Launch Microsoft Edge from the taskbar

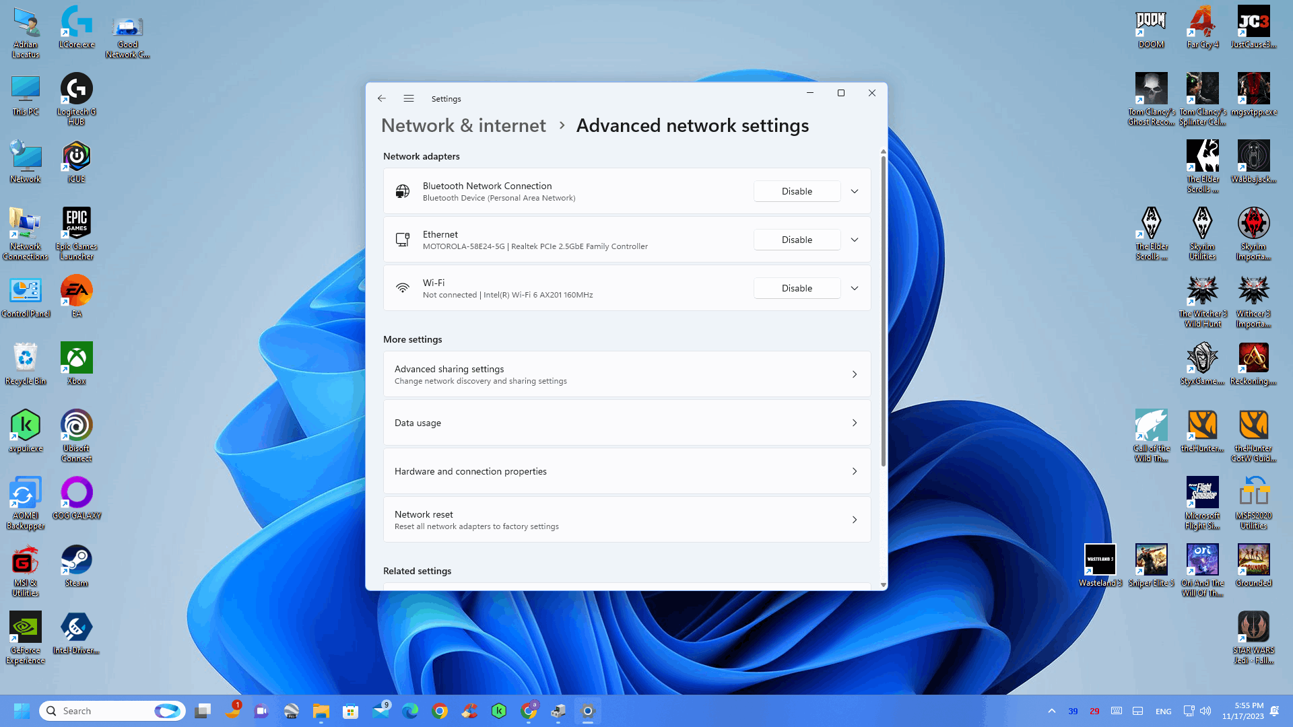point(410,711)
